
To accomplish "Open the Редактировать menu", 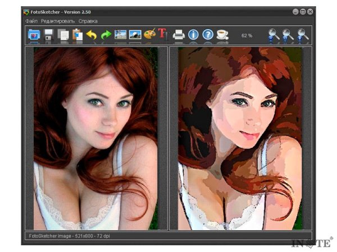I will tap(58, 21).
